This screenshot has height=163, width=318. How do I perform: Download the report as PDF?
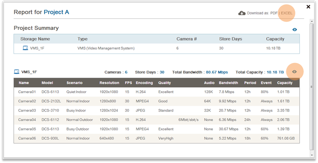tap(274, 13)
